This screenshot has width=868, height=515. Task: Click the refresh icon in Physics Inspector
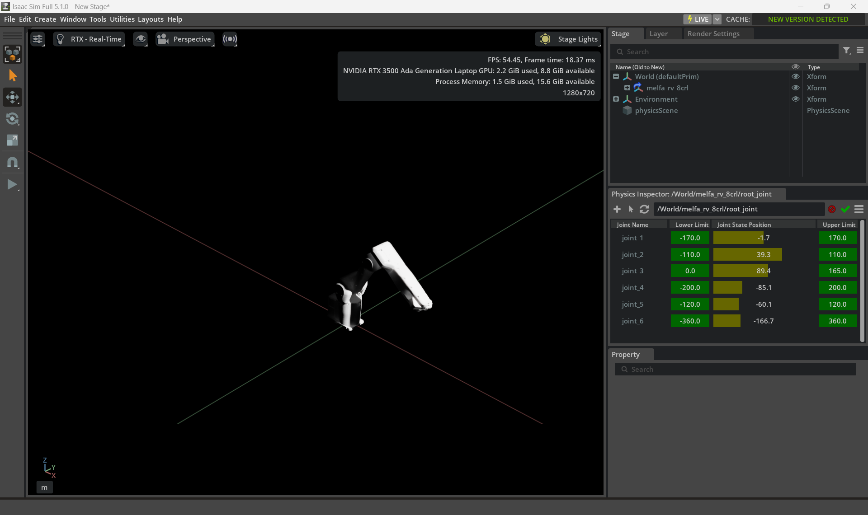[644, 209]
